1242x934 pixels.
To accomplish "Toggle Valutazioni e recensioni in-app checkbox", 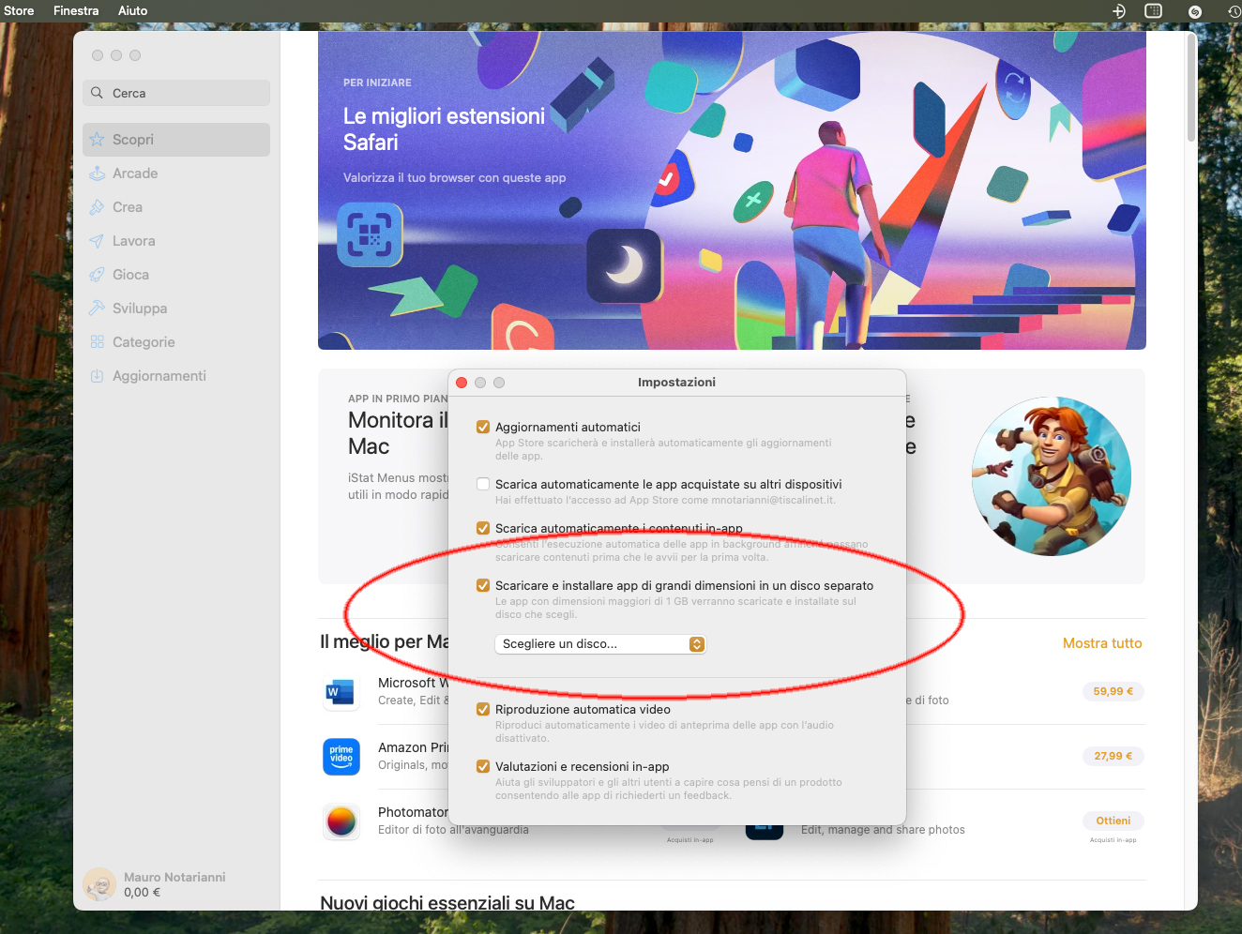I will [x=483, y=766].
